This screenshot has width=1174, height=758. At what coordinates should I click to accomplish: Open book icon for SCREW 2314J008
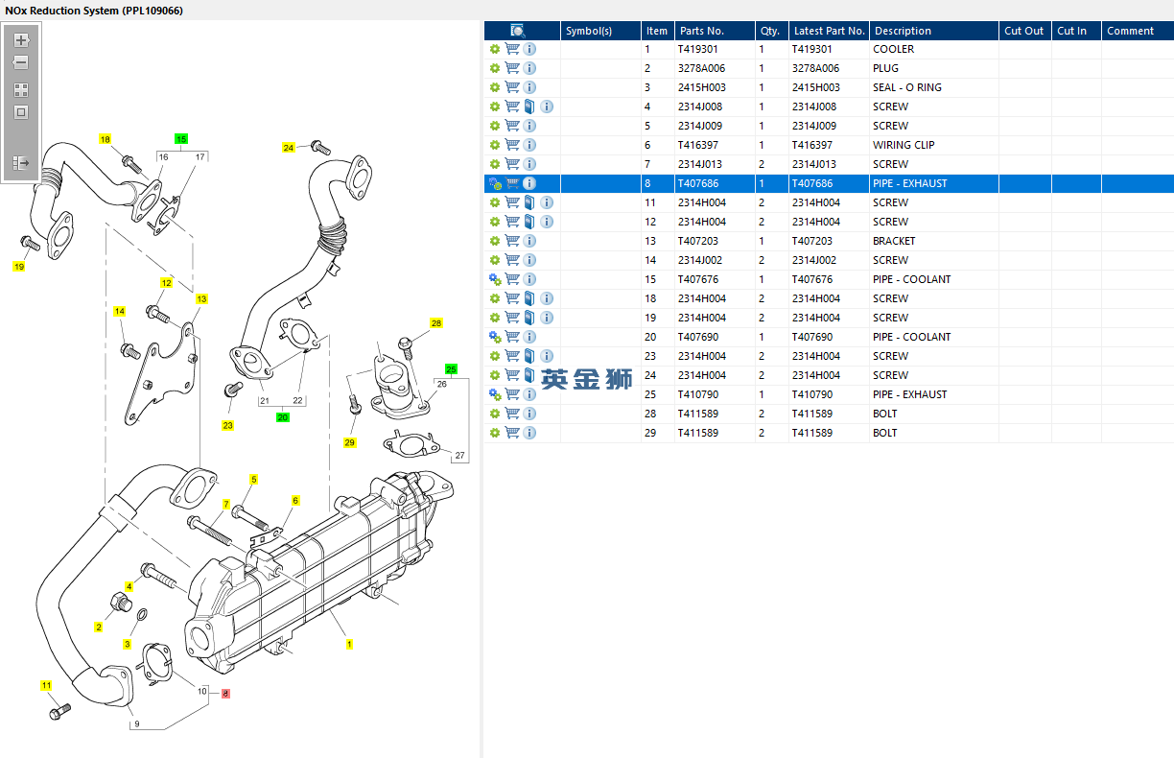coord(529,107)
